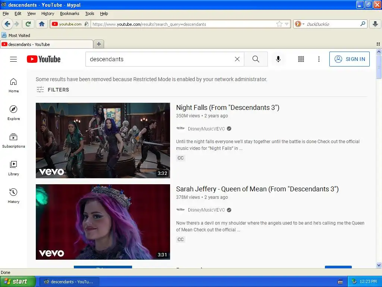Click the browser forward arrow
382x287 pixels.
point(16,24)
